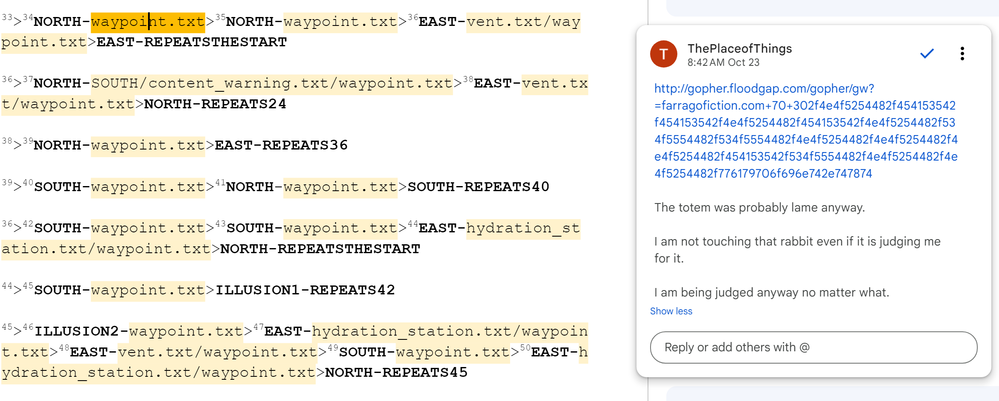Screen dimensions: 999x401
Task: Click the NORTH-REPEATS24 text
Action: [x=215, y=104]
